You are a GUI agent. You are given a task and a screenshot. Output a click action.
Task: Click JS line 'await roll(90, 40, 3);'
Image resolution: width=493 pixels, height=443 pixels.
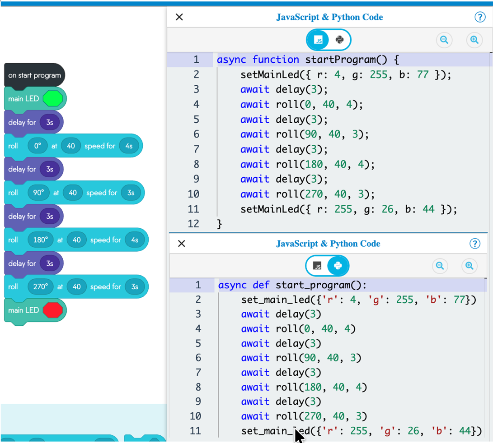click(x=305, y=134)
